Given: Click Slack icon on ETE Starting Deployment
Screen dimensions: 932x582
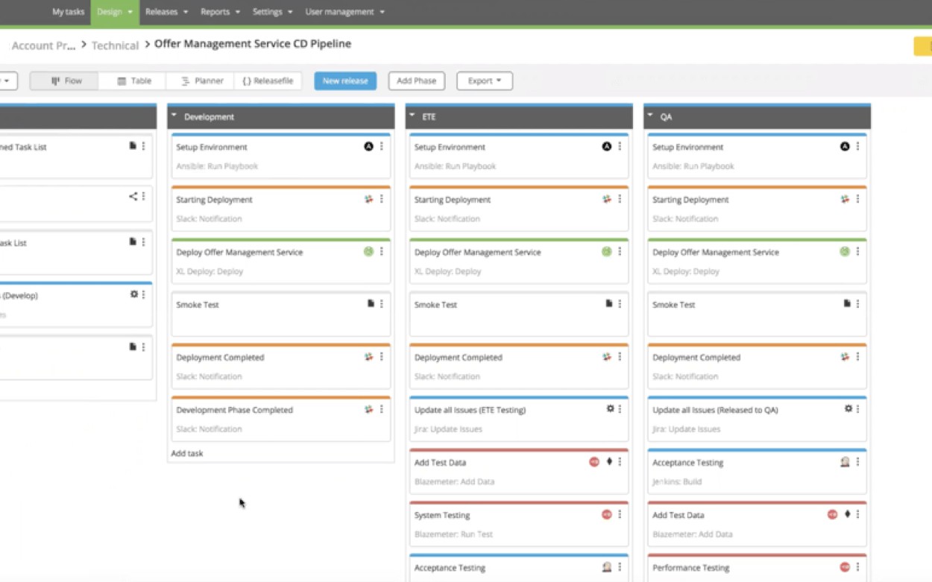Looking at the screenshot, I should [606, 200].
